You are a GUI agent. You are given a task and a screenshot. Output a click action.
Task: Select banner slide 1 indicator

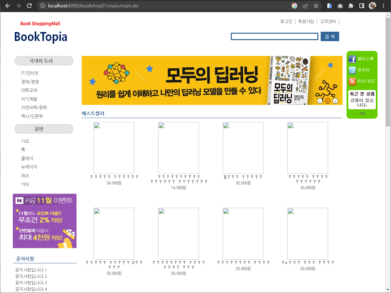[x=320, y=101]
